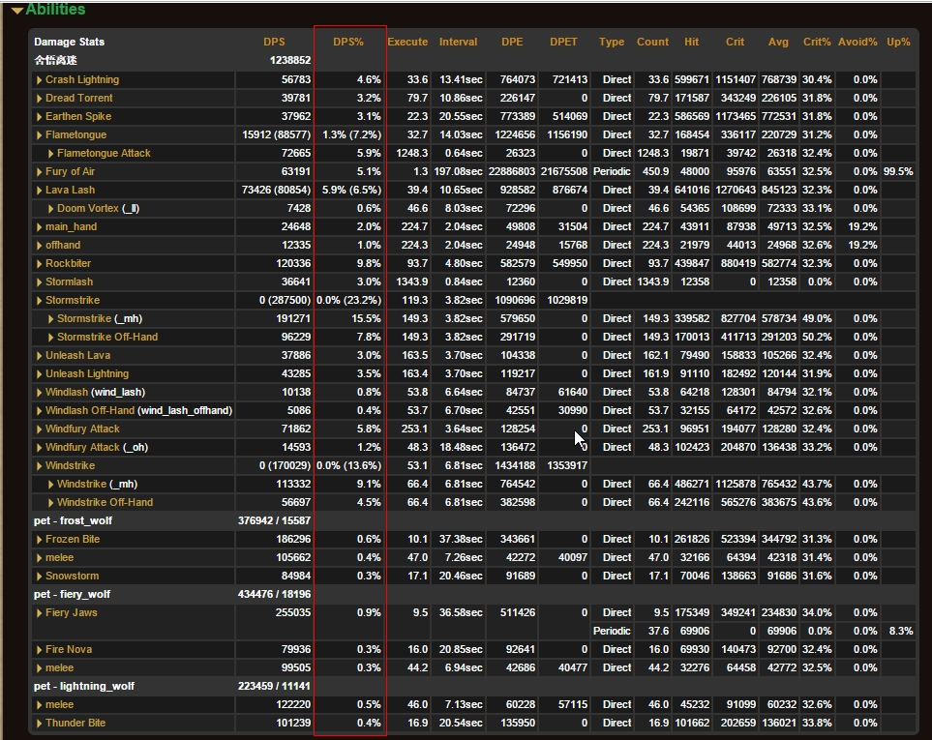Click the DPS% column header
Screen dimensions: 932x740
(x=348, y=42)
